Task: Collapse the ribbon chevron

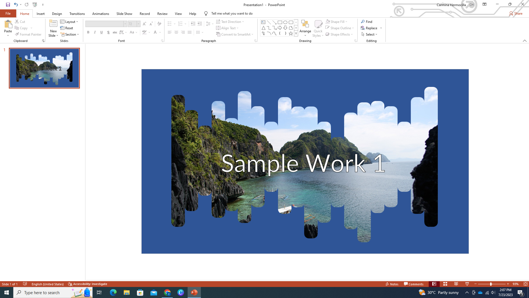Action: (525, 41)
